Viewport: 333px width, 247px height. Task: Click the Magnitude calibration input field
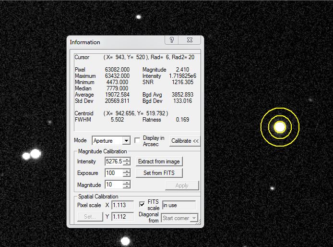[113, 185]
